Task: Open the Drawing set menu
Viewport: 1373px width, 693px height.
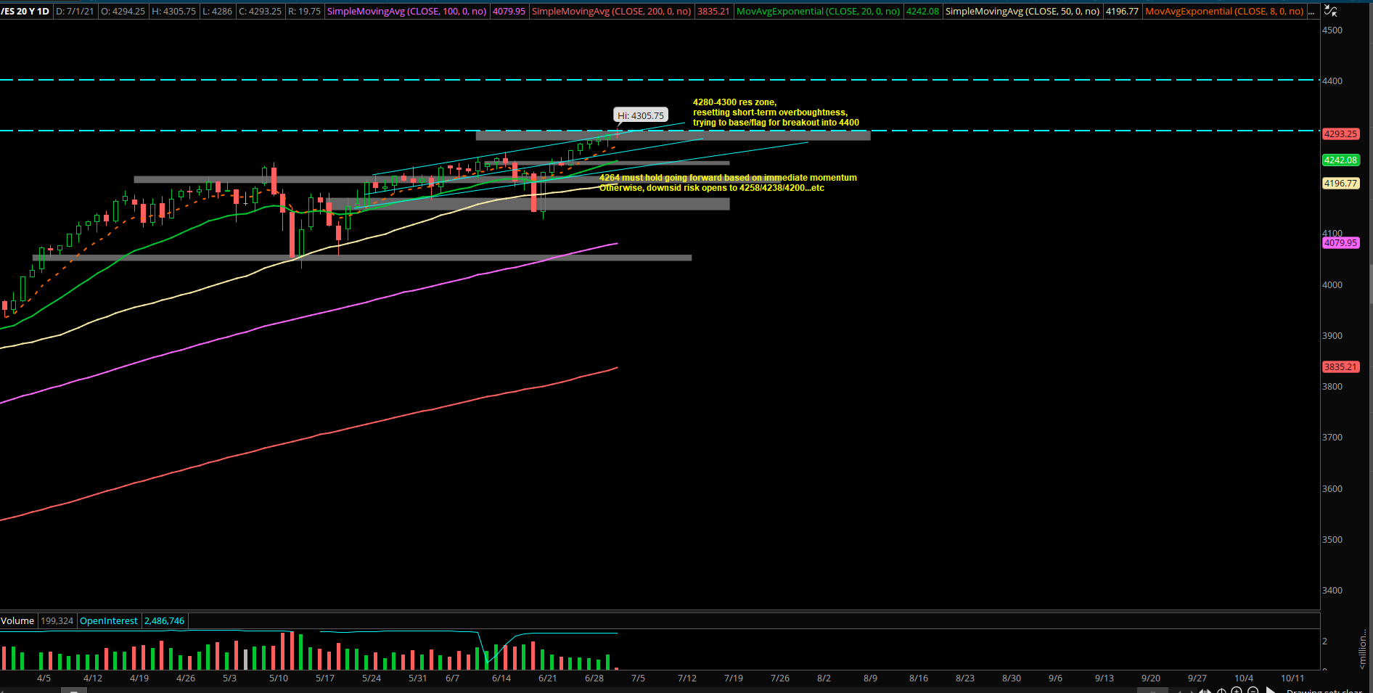Action: click(x=1324, y=691)
